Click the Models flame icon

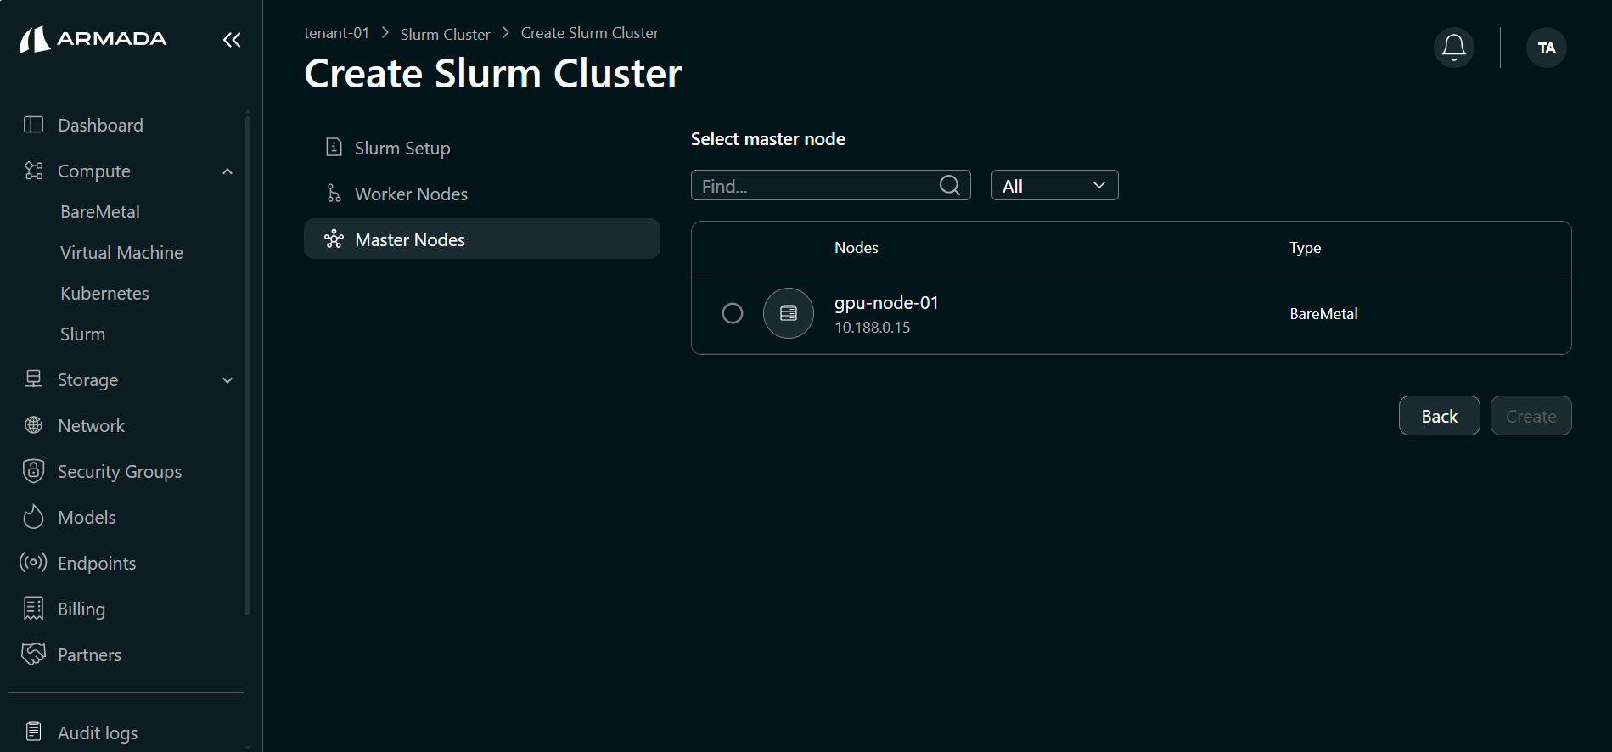(33, 517)
